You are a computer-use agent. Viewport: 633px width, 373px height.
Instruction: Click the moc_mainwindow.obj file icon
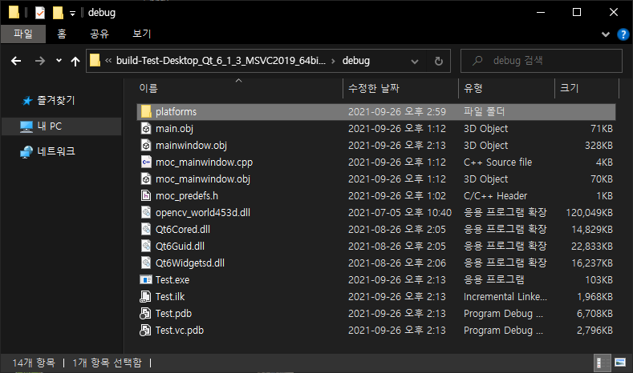[146, 178]
